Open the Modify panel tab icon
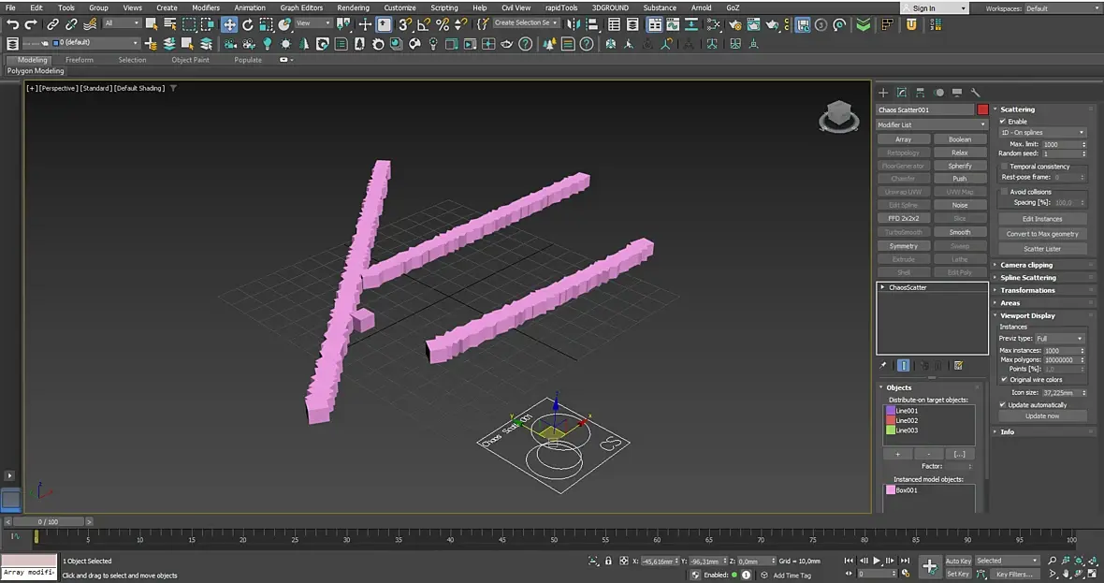Image resolution: width=1104 pixels, height=583 pixels. click(x=902, y=93)
